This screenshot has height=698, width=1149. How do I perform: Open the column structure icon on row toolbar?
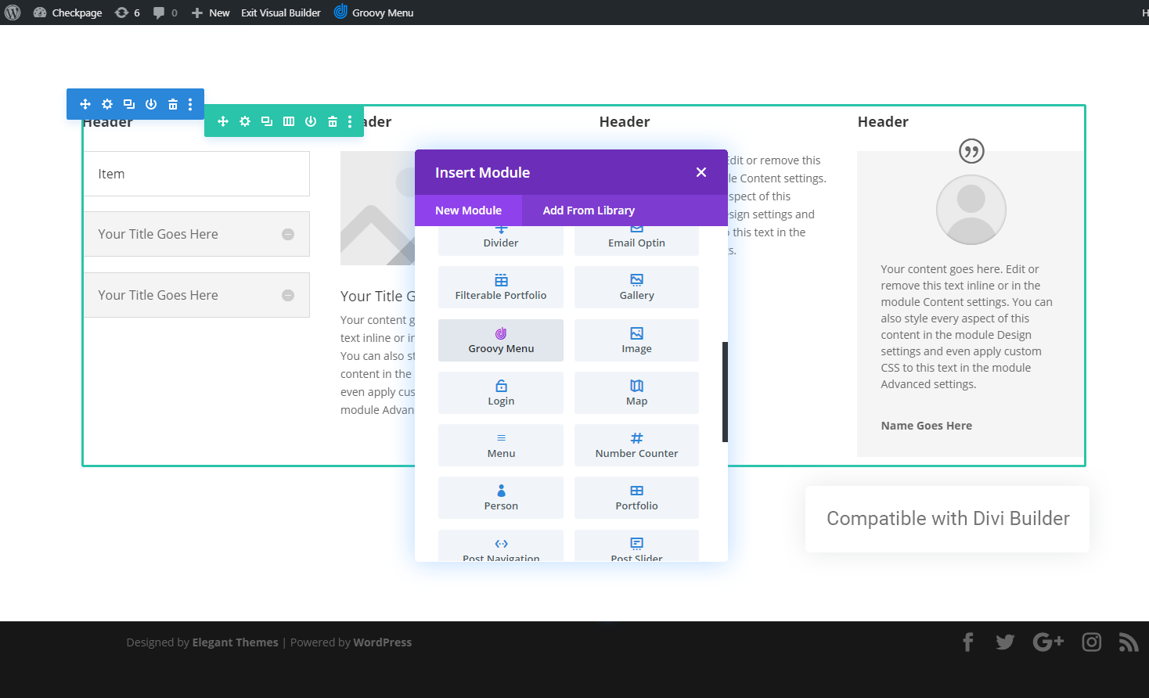click(288, 121)
